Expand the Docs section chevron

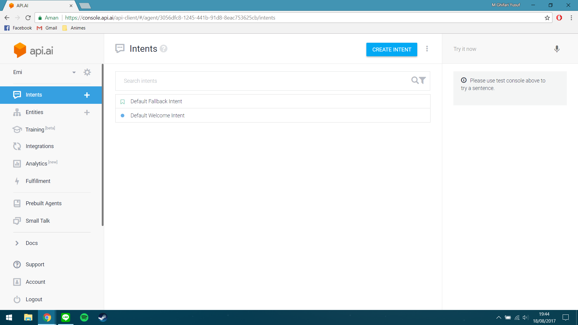17,243
